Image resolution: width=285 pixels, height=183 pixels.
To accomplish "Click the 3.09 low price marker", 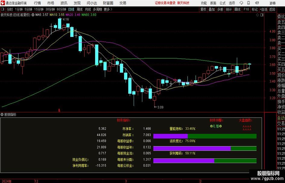I will 160,107.
